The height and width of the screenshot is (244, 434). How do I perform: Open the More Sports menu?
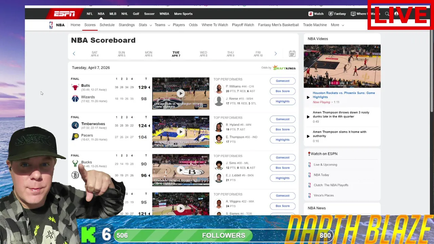pyautogui.click(x=183, y=14)
